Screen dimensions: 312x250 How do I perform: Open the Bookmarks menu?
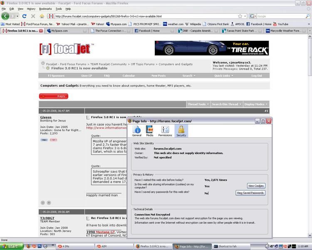pos(45,9)
